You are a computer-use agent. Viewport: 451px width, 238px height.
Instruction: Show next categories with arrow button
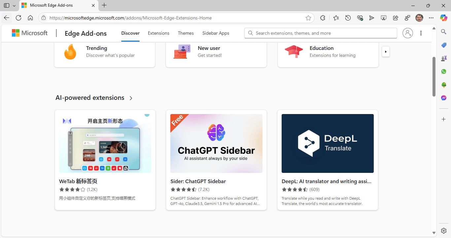(x=386, y=52)
